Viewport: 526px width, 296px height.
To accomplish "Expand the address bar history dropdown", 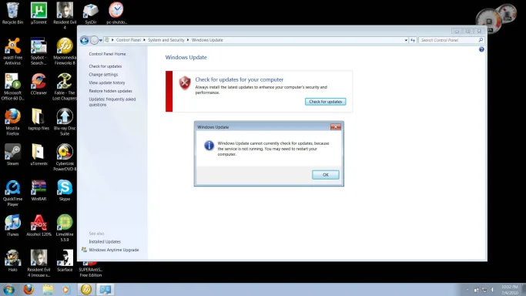I will point(406,40).
